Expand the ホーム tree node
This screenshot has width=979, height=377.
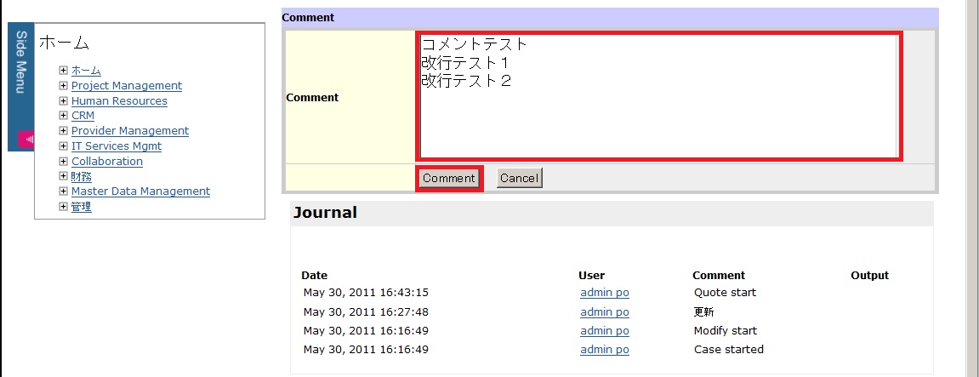coord(63,71)
